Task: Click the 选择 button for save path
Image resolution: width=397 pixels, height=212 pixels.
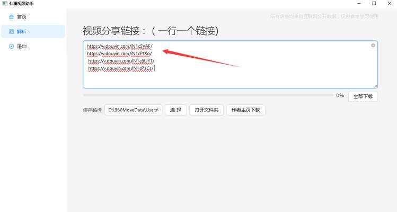Action: 176,110
